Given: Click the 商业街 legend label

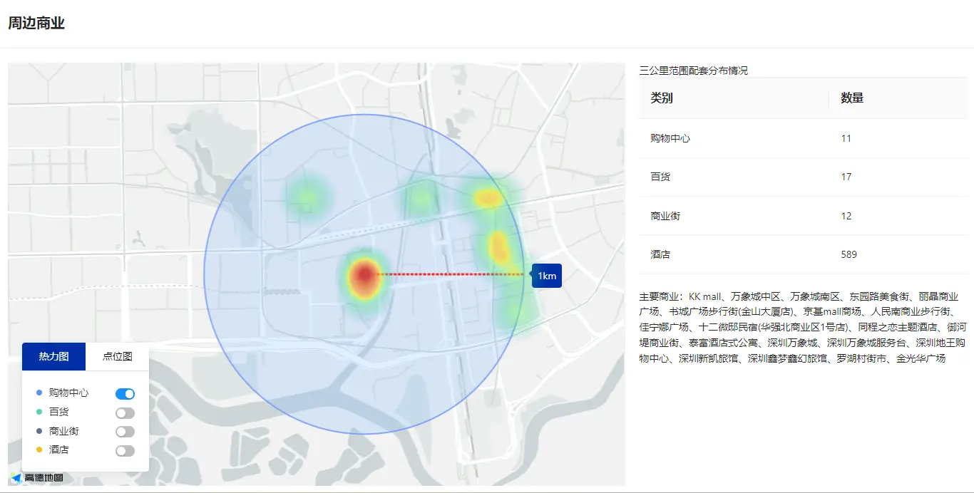Looking at the screenshot, I should pos(63,431).
